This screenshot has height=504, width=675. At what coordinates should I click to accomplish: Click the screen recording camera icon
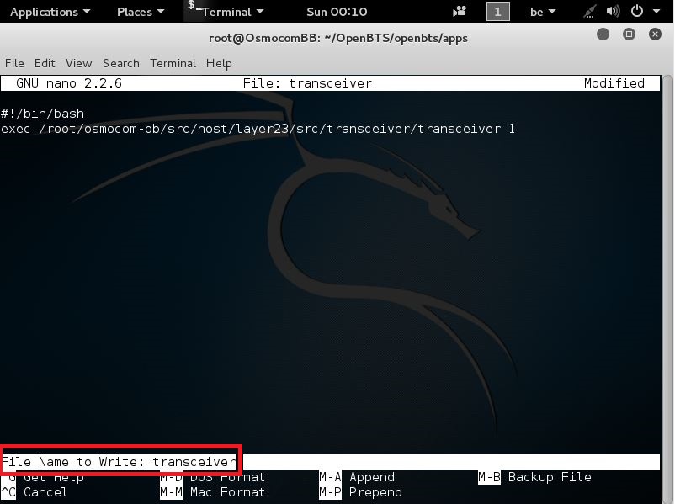[x=460, y=12]
